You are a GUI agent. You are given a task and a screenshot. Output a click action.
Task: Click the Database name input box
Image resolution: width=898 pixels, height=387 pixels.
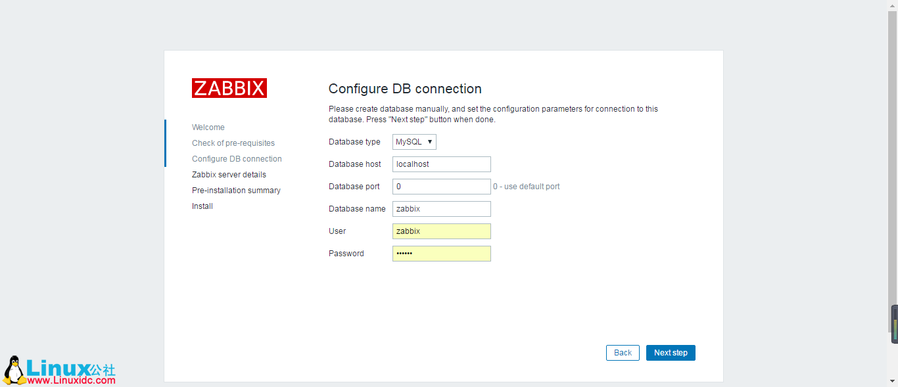pos(441,208)
